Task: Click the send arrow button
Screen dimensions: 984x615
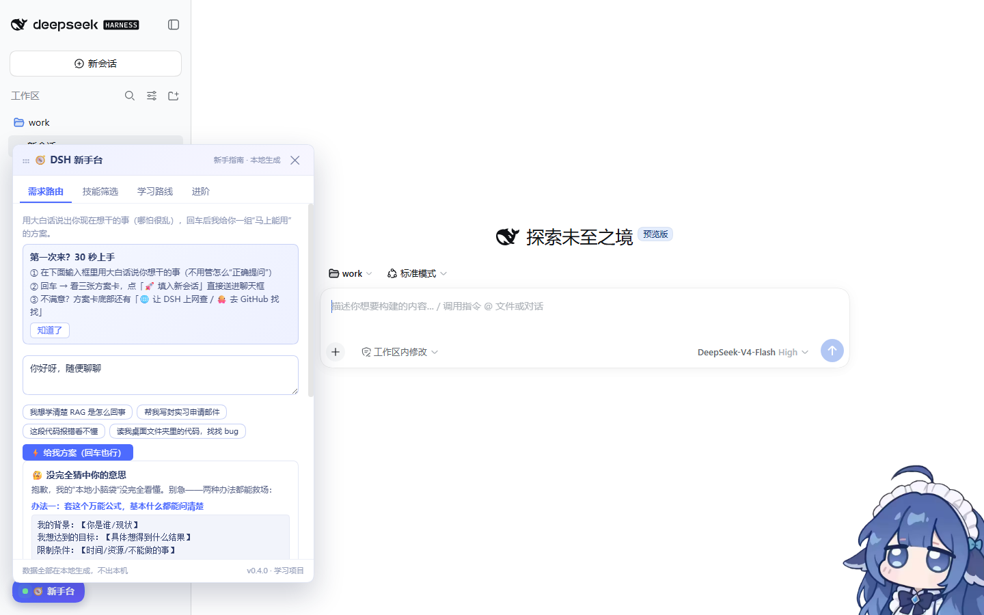Action: click(832, 351)
